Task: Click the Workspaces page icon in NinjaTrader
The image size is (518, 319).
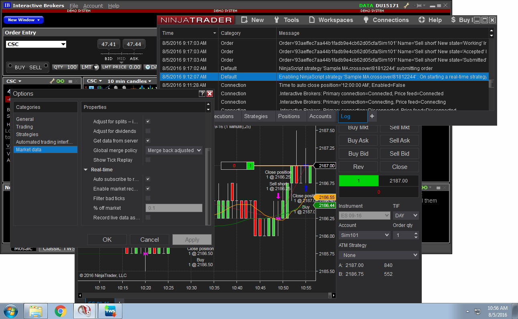Action: 312,20
